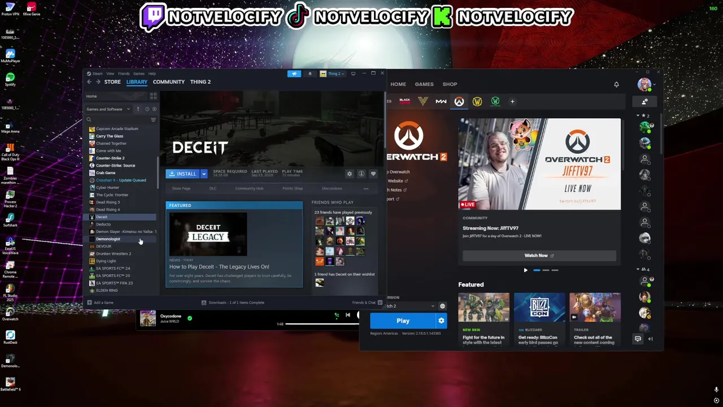The image size is (723, 407).
Task: Open the Deceit Legacy news thumbnail
Action: (208, 234)
